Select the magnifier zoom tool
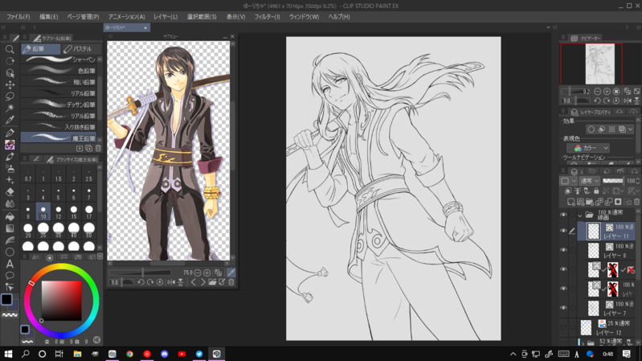 (10, 49)
